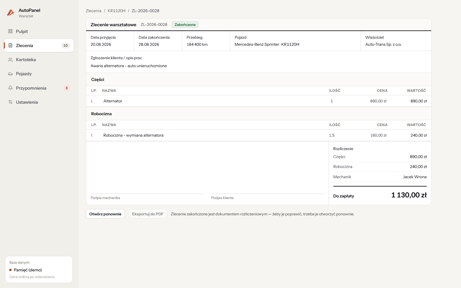461x288 pixels.
Task: Click the Przypomnienia bell icon
Action: coord(10,88)
